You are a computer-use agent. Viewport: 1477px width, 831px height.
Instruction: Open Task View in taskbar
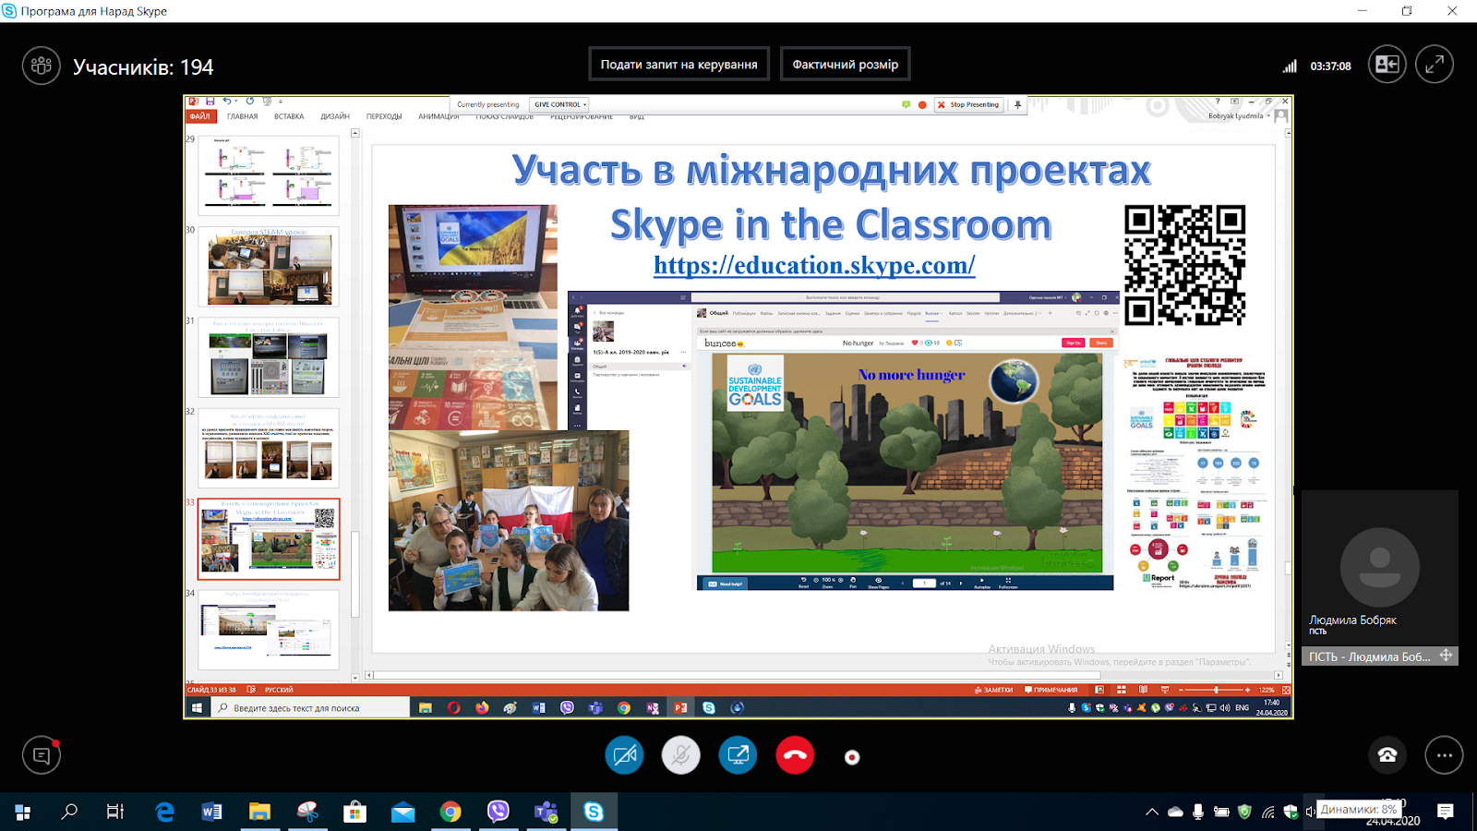(x=115, y=812)
